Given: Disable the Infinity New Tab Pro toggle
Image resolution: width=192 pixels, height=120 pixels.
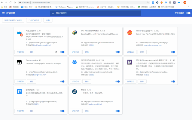Looking at the screenshot, I should (173, 52).
